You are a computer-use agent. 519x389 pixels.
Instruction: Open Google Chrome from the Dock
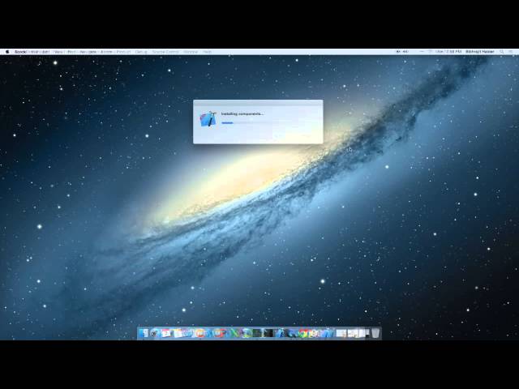(x=302, y=333)
